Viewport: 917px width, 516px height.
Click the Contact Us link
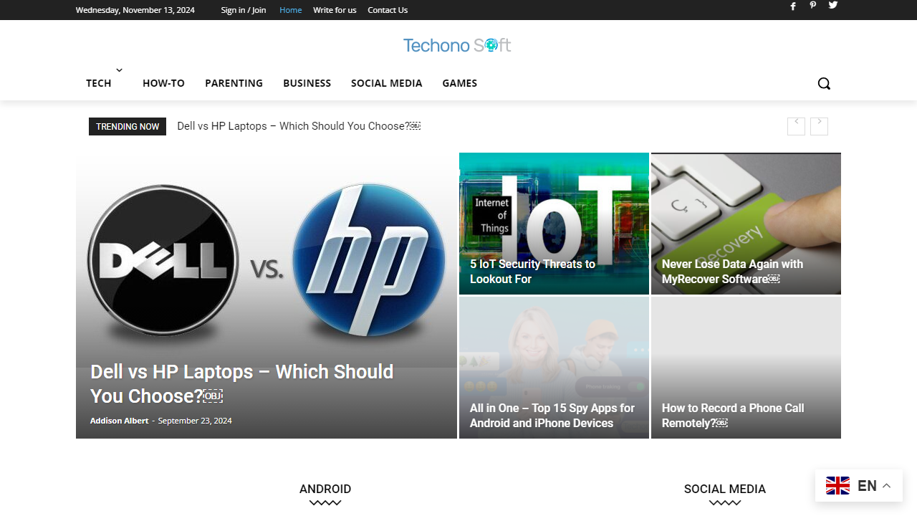[388, 10]
